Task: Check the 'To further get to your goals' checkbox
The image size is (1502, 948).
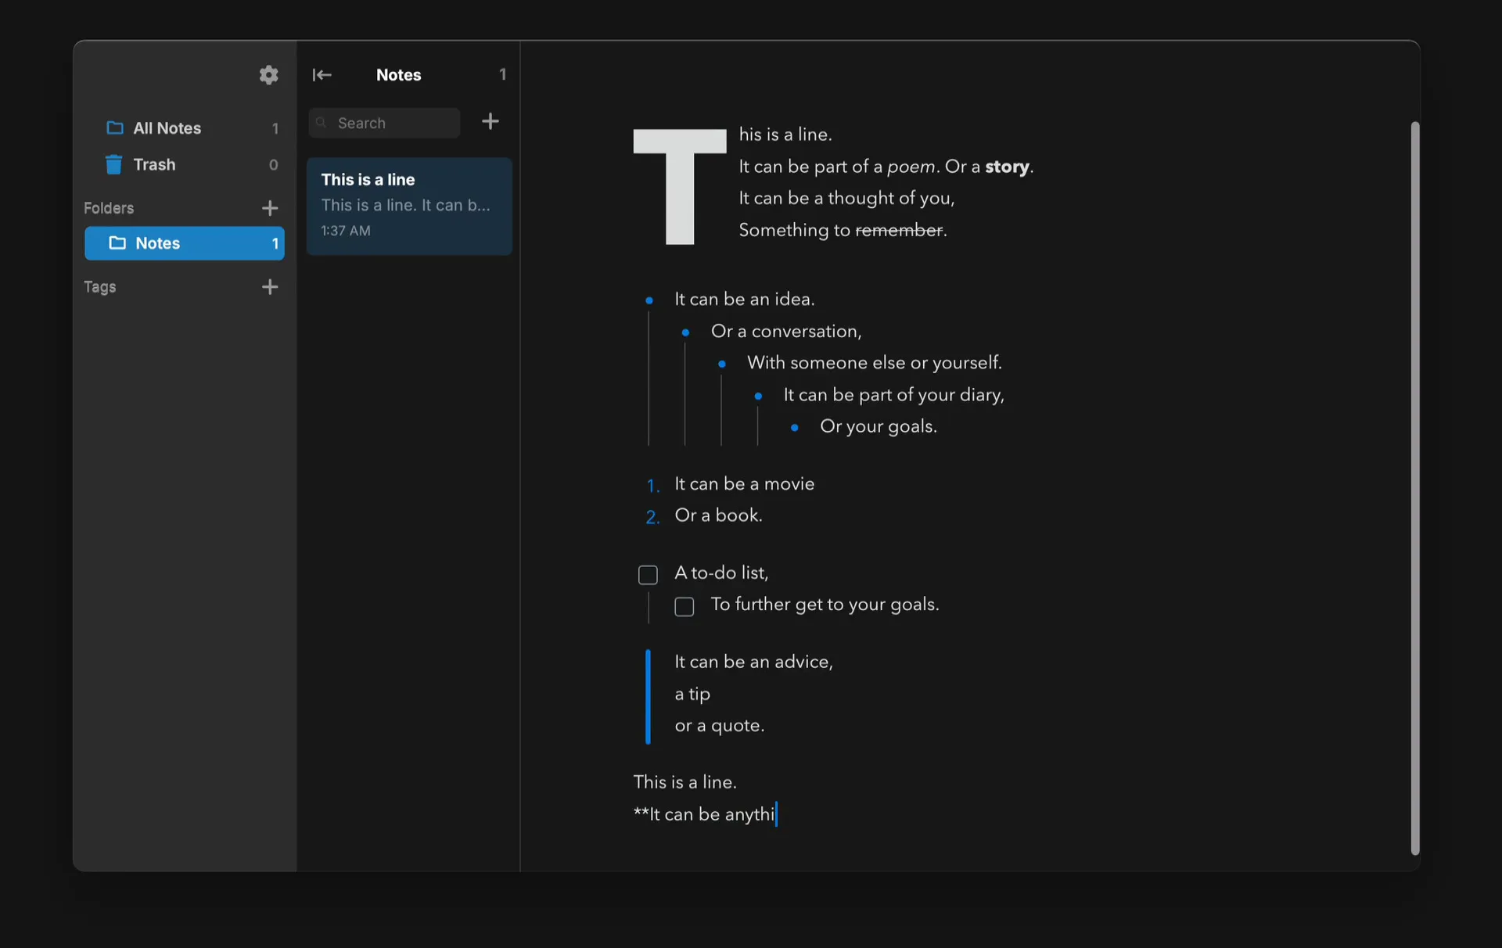Action: [684, 606]
